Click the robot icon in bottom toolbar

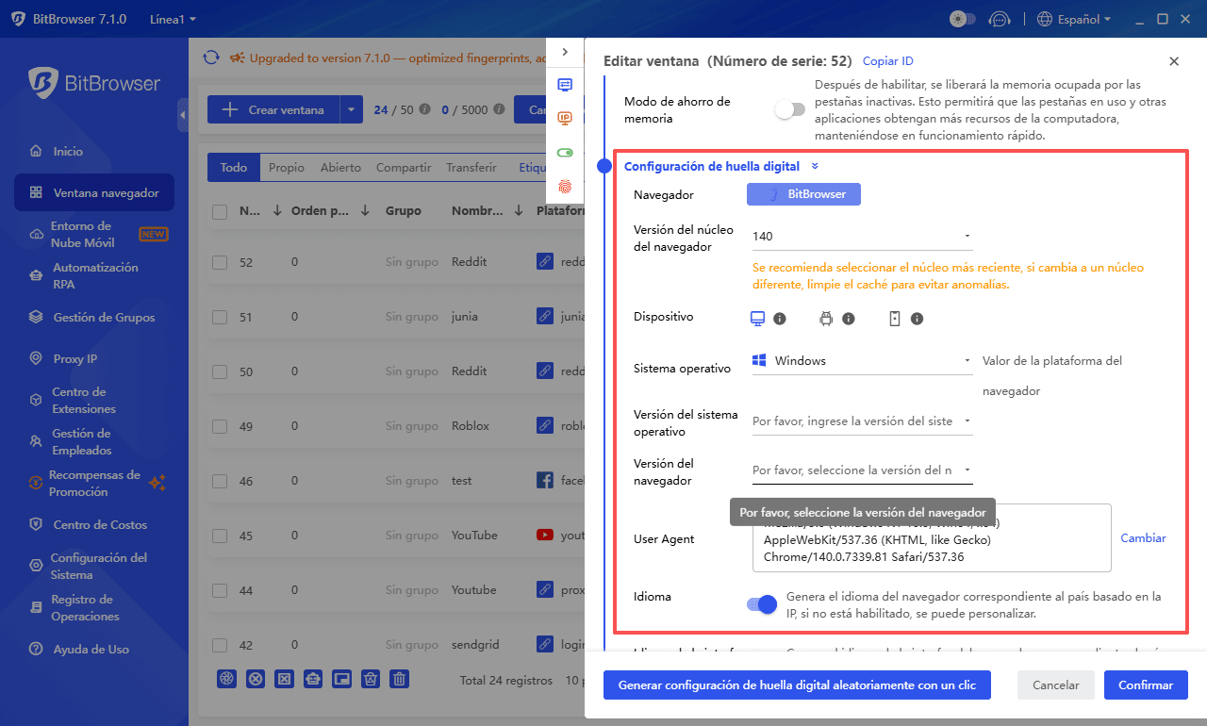click(x=313, y=679)
